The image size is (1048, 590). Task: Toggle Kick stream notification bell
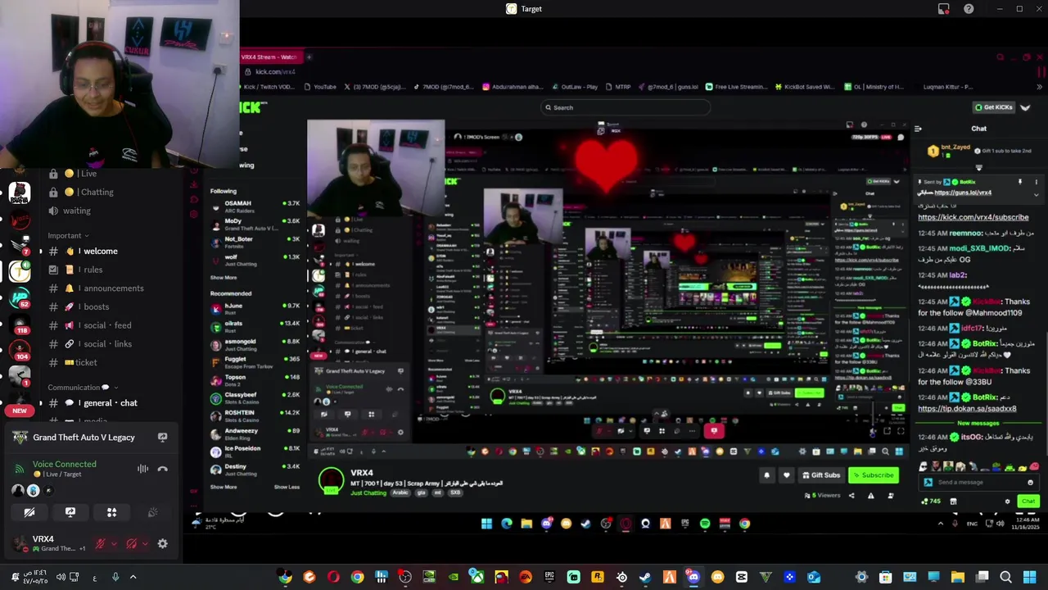click(767, 475)
